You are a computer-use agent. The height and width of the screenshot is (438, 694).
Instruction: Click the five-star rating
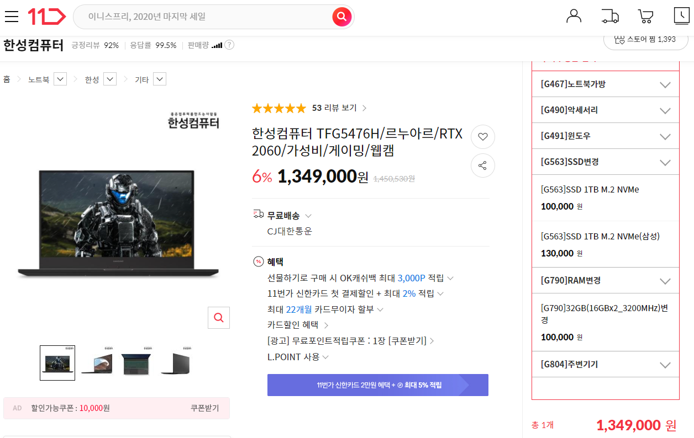click(279, 108)
